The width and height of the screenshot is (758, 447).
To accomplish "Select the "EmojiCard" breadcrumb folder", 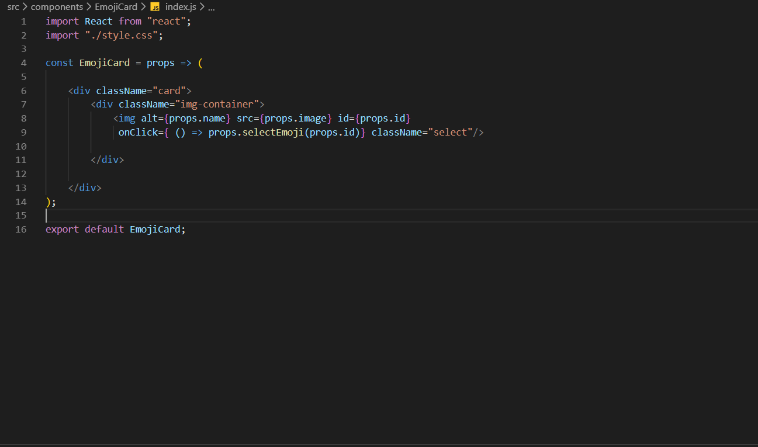I will click(116, 7).
